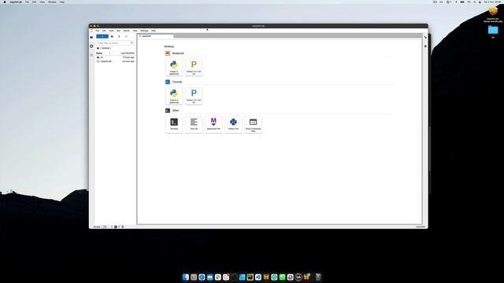This screenshot has height=283, width=504.
Task: Open Running Terminals and Kernels sidebar
Action: click(x=91, y=46)
